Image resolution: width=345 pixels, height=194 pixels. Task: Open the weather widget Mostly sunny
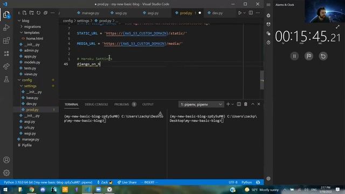coord(261,190)
